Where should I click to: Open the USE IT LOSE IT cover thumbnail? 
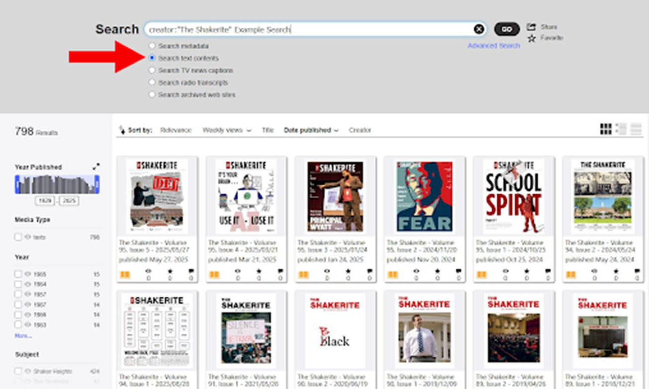[246, 196]
